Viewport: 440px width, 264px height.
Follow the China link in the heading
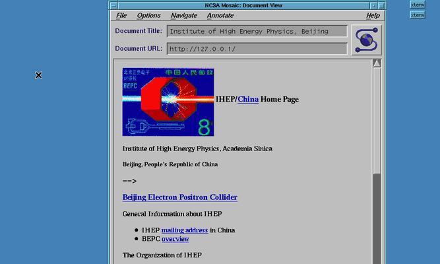click(x=248, y=100)
